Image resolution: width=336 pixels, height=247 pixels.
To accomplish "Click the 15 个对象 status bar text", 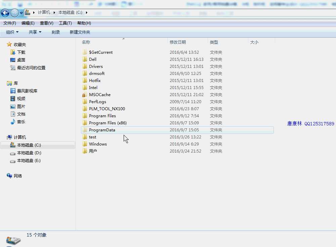I will coord(36,235).
